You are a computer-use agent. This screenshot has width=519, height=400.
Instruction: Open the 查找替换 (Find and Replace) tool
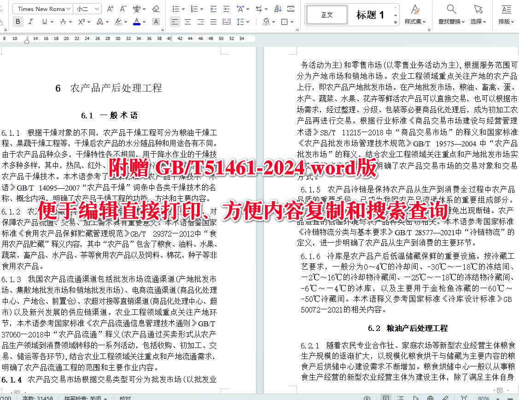point(450,14)
